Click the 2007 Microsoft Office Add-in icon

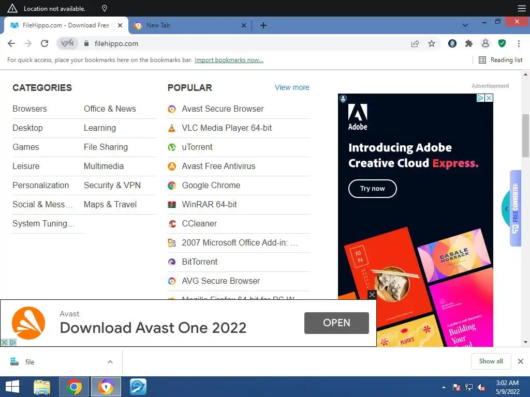(x=172, y=243)
